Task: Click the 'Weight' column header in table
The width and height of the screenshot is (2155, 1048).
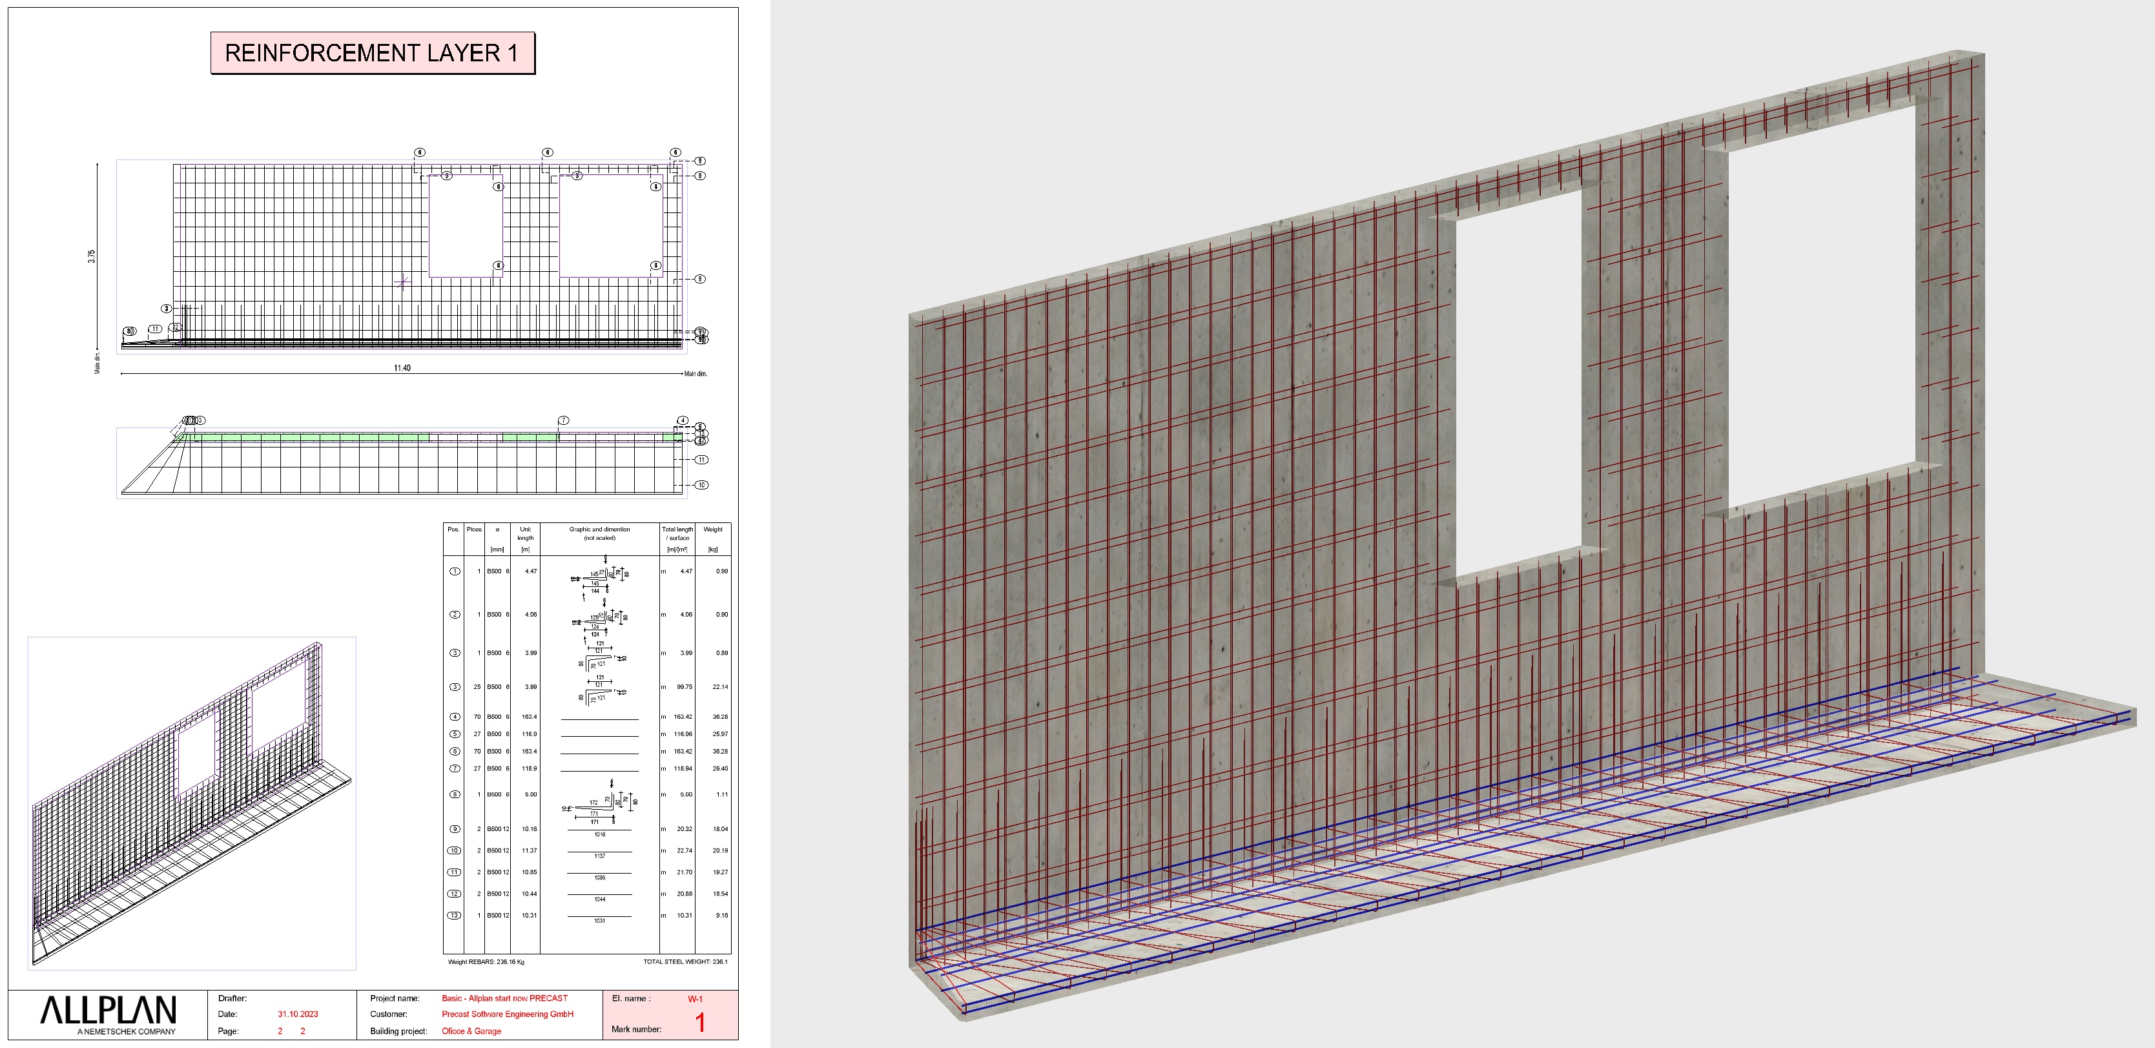Action: coord(713,529)
